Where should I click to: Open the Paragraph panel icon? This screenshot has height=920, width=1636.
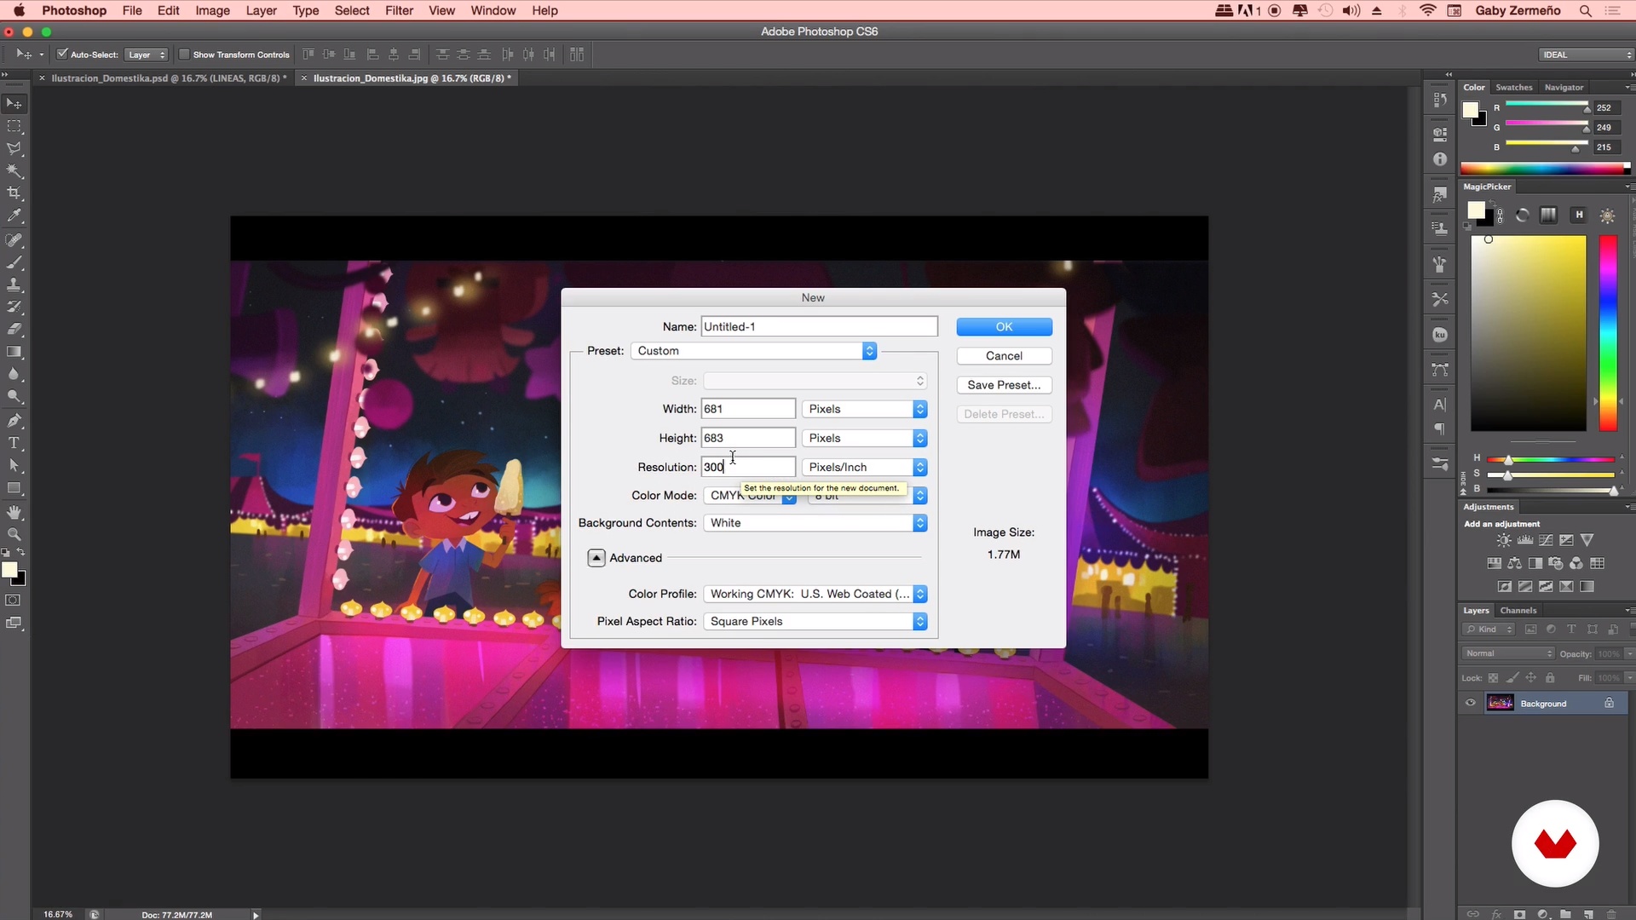tap(1439, 428)
